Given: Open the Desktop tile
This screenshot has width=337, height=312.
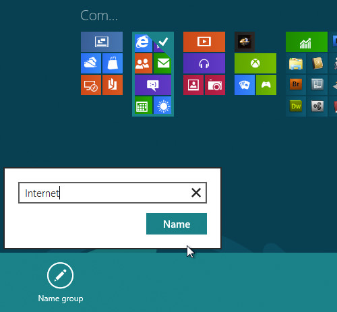Looking at the screenshot, I should 102,42.
